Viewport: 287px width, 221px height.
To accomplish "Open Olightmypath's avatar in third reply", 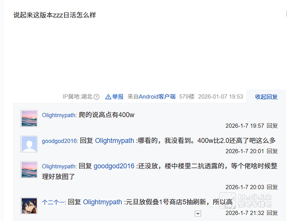I will coord(29,170).
